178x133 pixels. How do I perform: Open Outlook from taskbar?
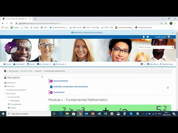coord(86,114)
